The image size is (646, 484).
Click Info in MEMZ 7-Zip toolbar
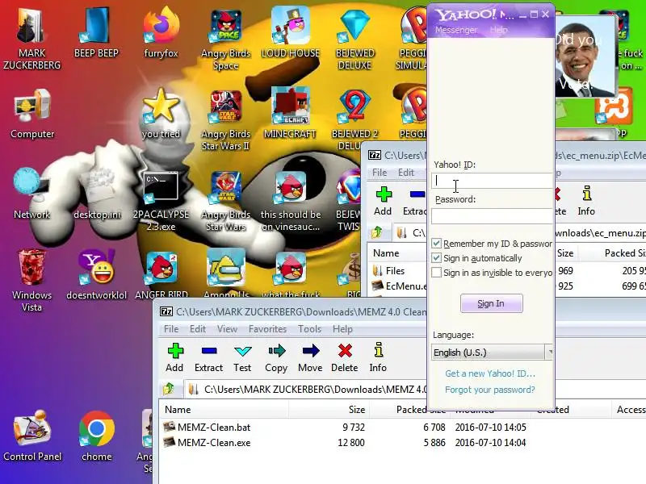(378, 357)
